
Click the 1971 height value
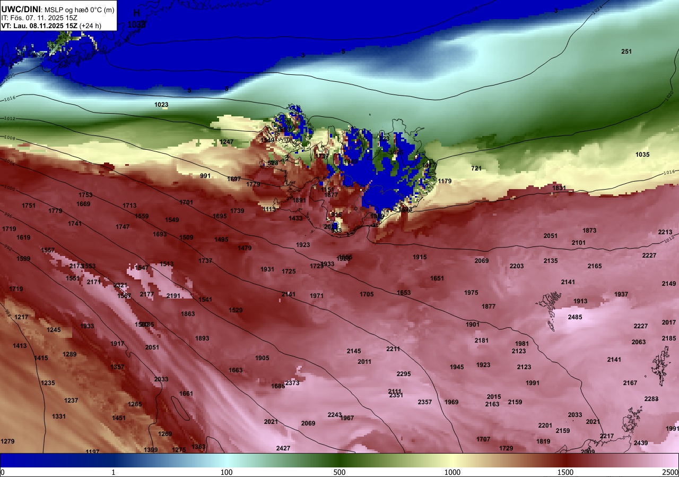(x=317, y=296)
